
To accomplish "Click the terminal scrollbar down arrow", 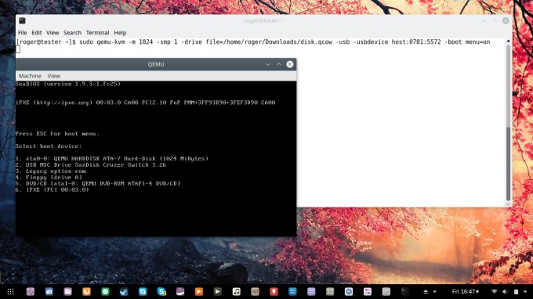I will [508, 204].
